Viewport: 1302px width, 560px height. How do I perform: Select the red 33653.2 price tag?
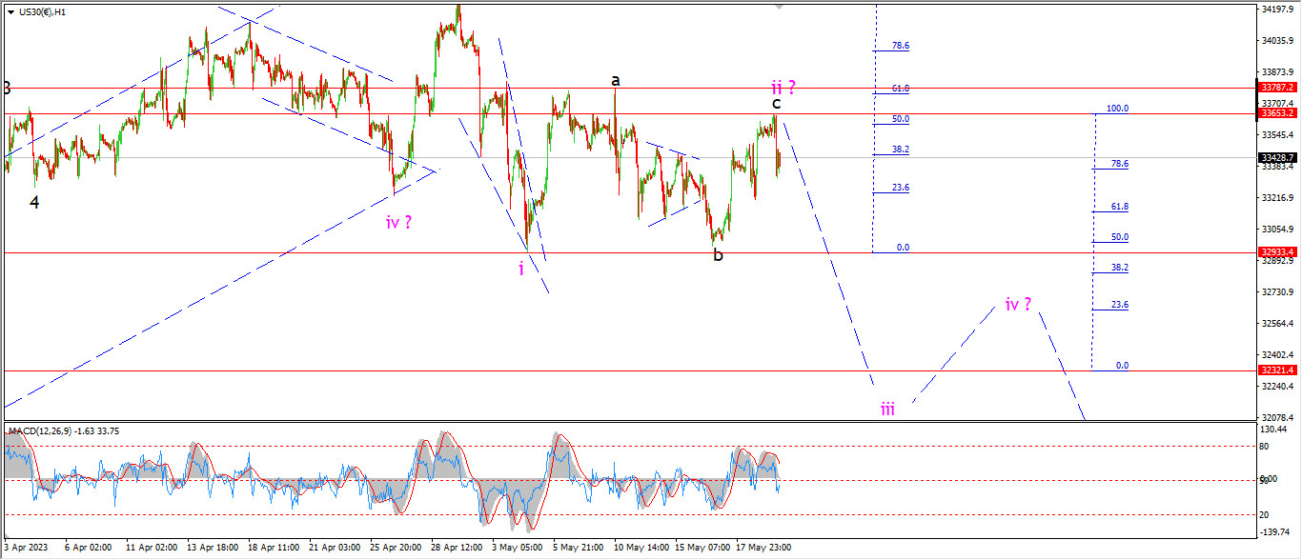pyautogui.click(x=1278, y=113)
